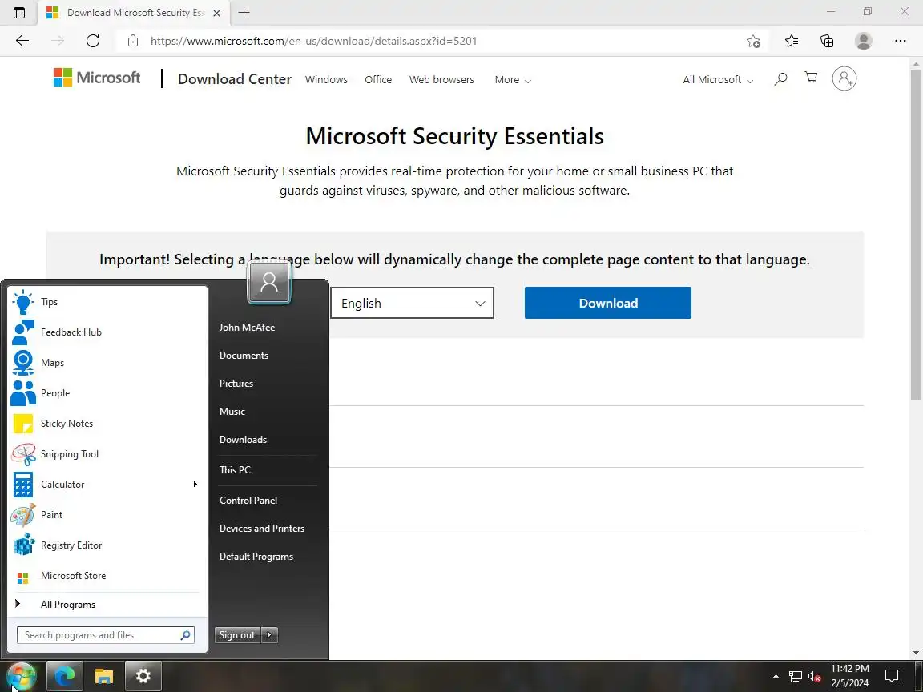Screen dimensions: 923x692
Task: Open Microsoft Edge from taskbar
Action: (64, 676)
